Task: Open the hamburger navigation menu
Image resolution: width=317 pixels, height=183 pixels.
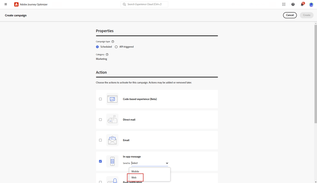Action: pyautogui.click(x=5, y=4)
